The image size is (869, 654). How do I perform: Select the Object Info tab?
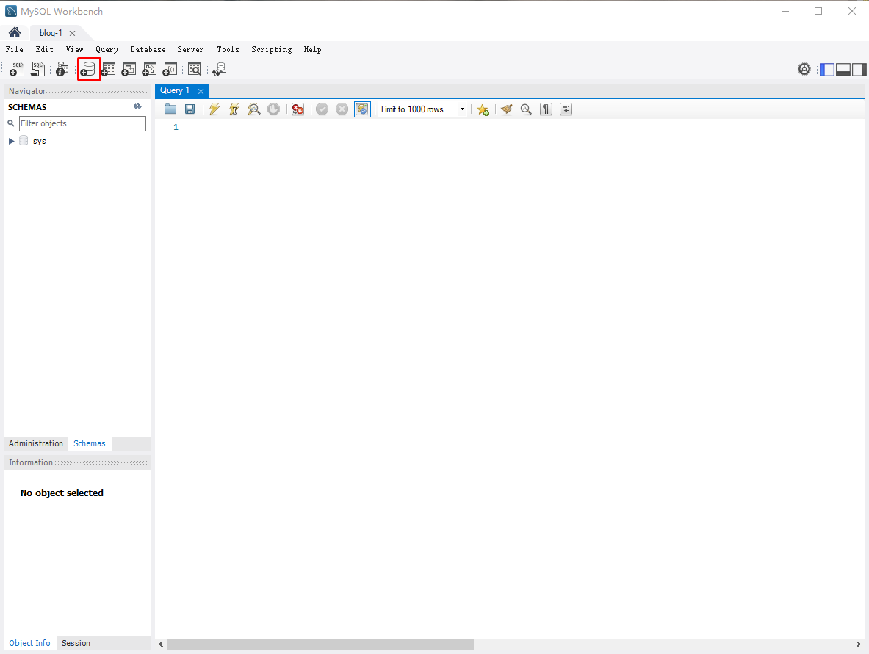[29, 643]
